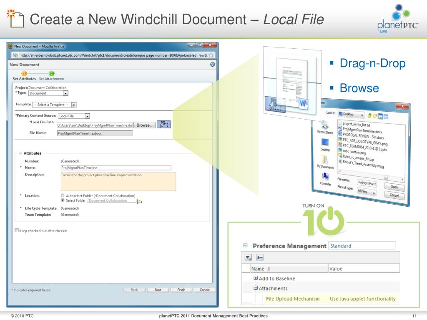Select project_invite_list.txt file

click(x=354, y=124)
